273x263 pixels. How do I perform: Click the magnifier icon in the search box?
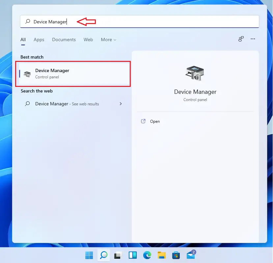point(28,21)
